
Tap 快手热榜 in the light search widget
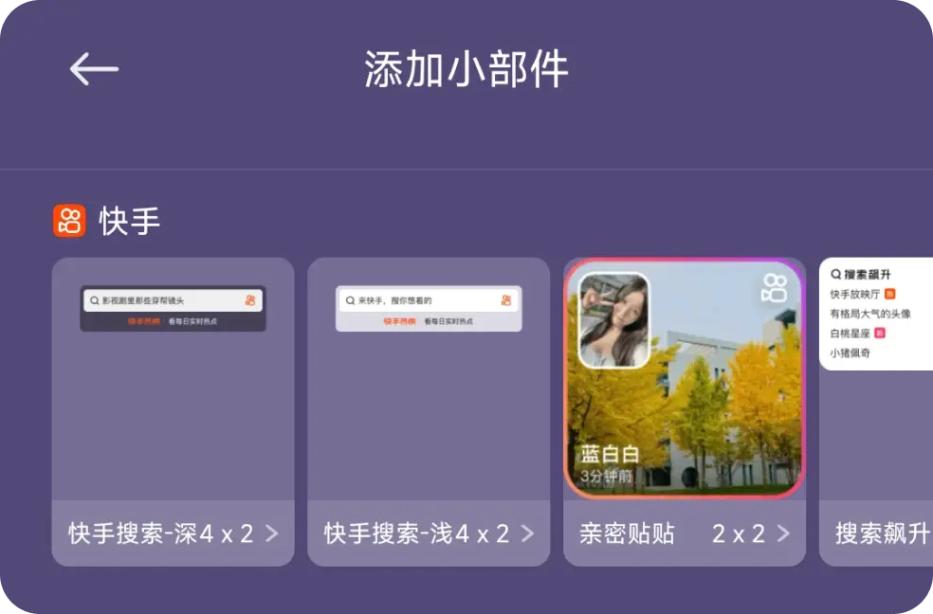point(399,321)
